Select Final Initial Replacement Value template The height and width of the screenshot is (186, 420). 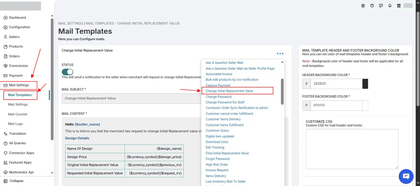(227, 153)
